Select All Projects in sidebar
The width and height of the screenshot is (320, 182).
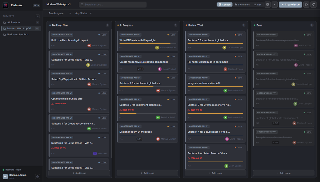pyautogui.click(x=21, y=22)
